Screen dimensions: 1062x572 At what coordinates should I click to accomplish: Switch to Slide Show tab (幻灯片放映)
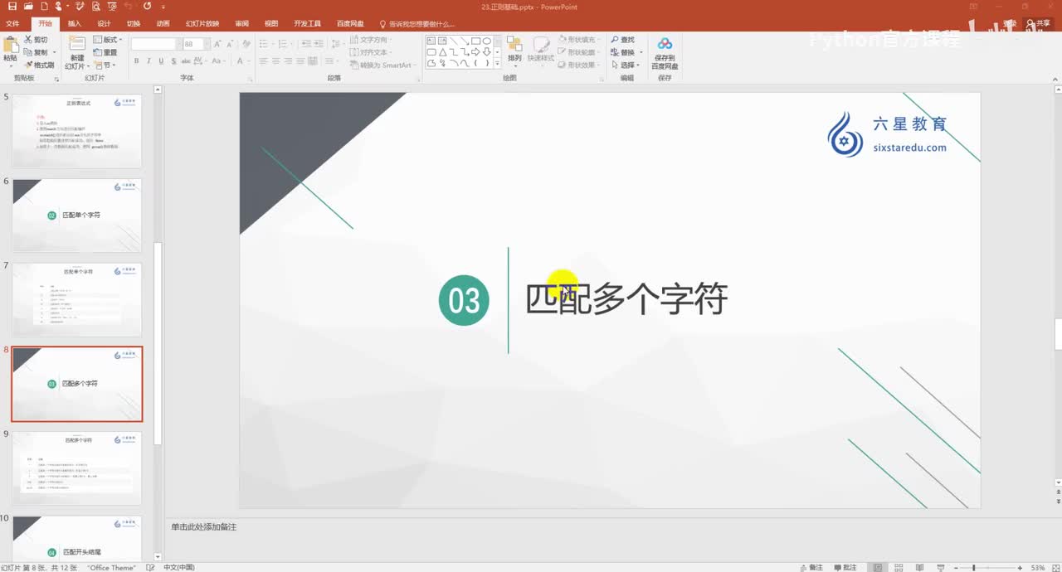202,24
